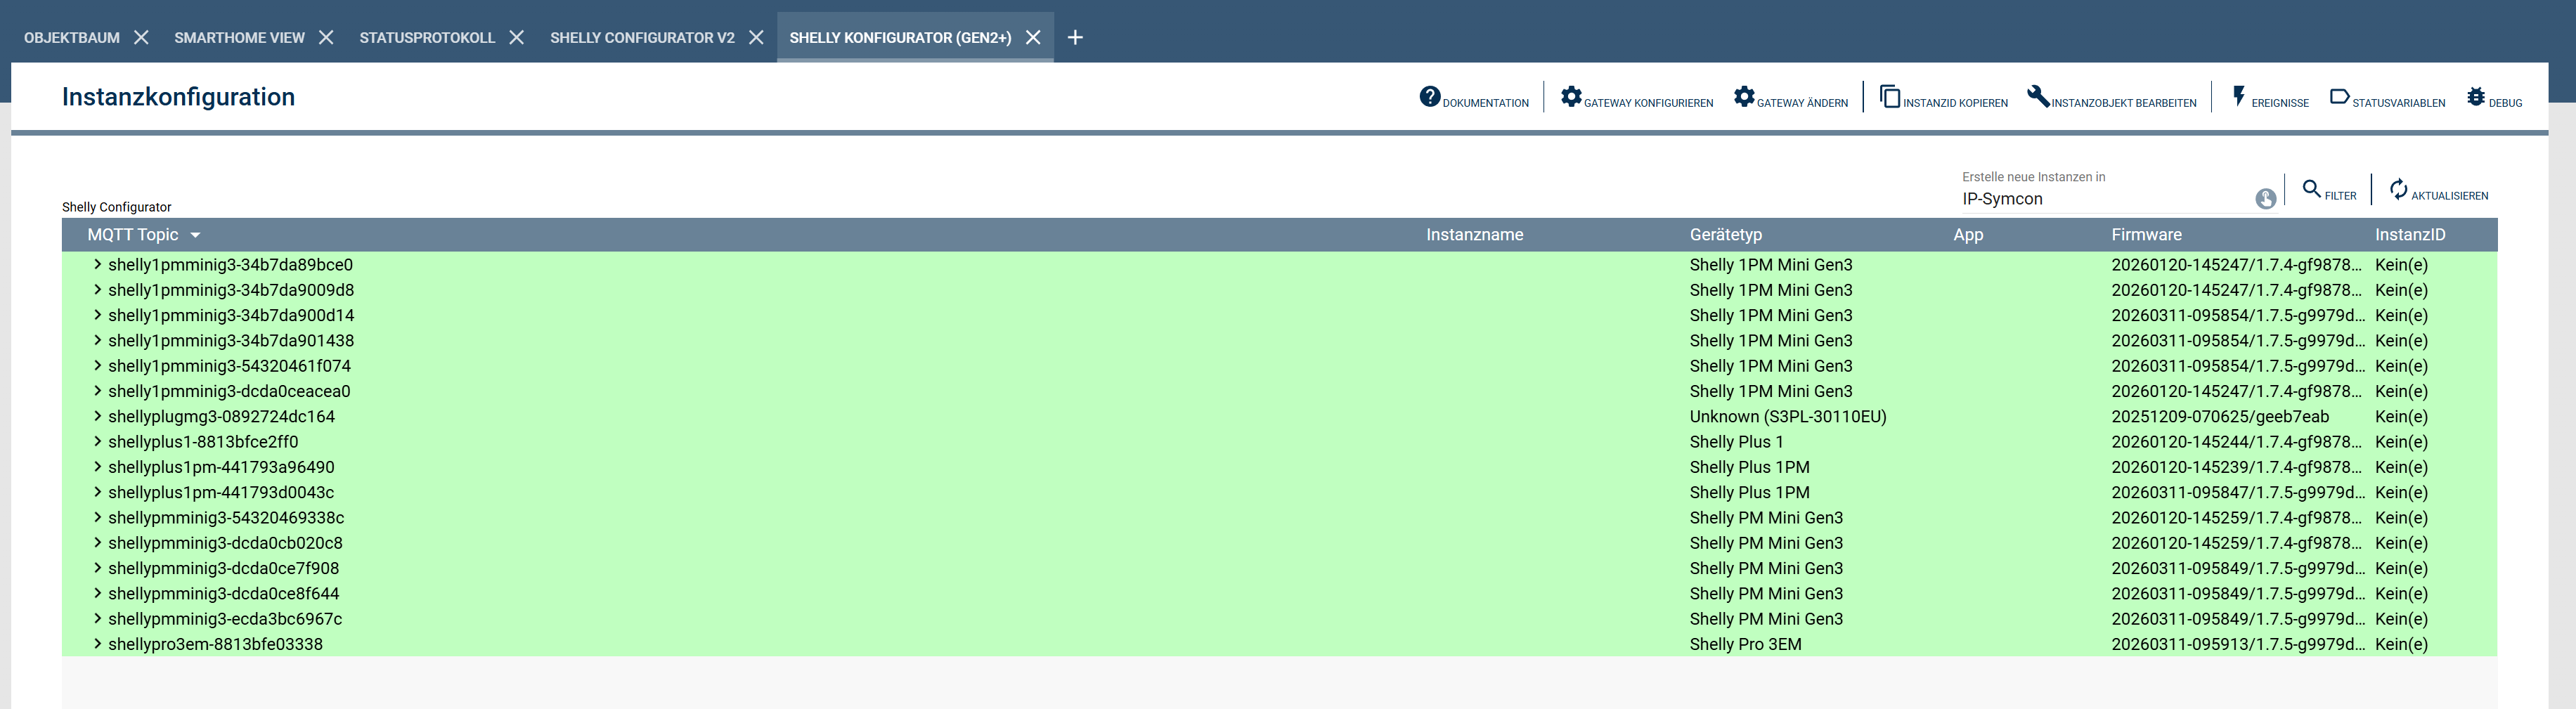The width and height of the screenshot is (2576, 709).
Task: Expand the shellyplus1-8813bfce2ff0 row
Action: [97, 442]
